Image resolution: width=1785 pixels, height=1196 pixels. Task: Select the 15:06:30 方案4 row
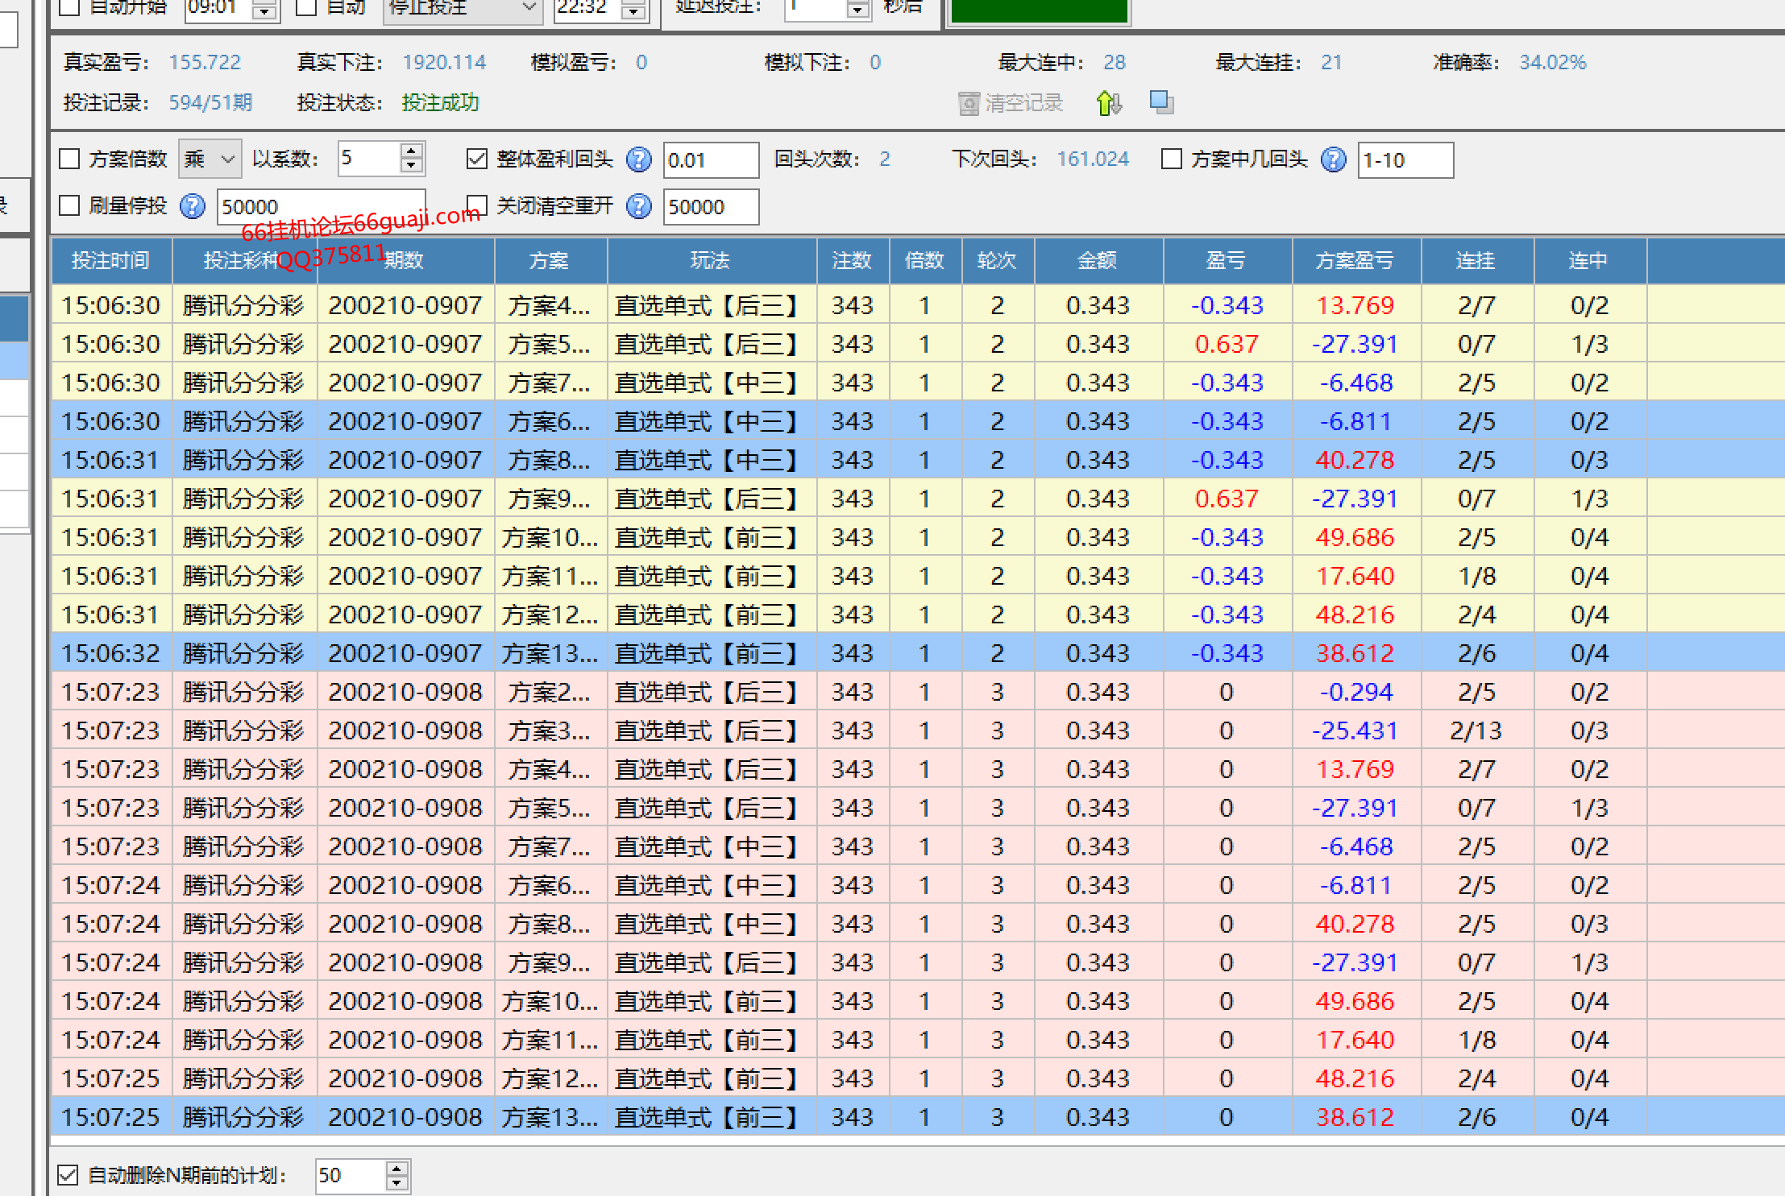pyautogui.click(x=918, y=305)
